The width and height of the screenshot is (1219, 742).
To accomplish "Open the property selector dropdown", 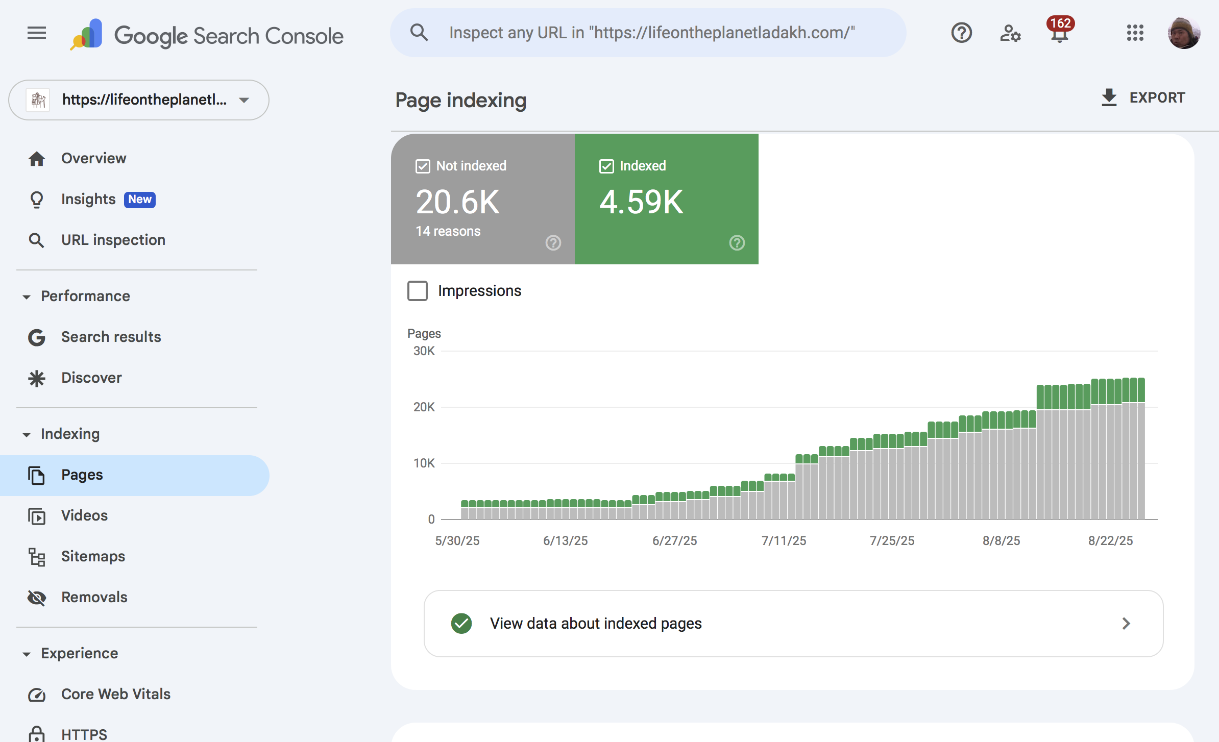I will (x=139, y=100).
